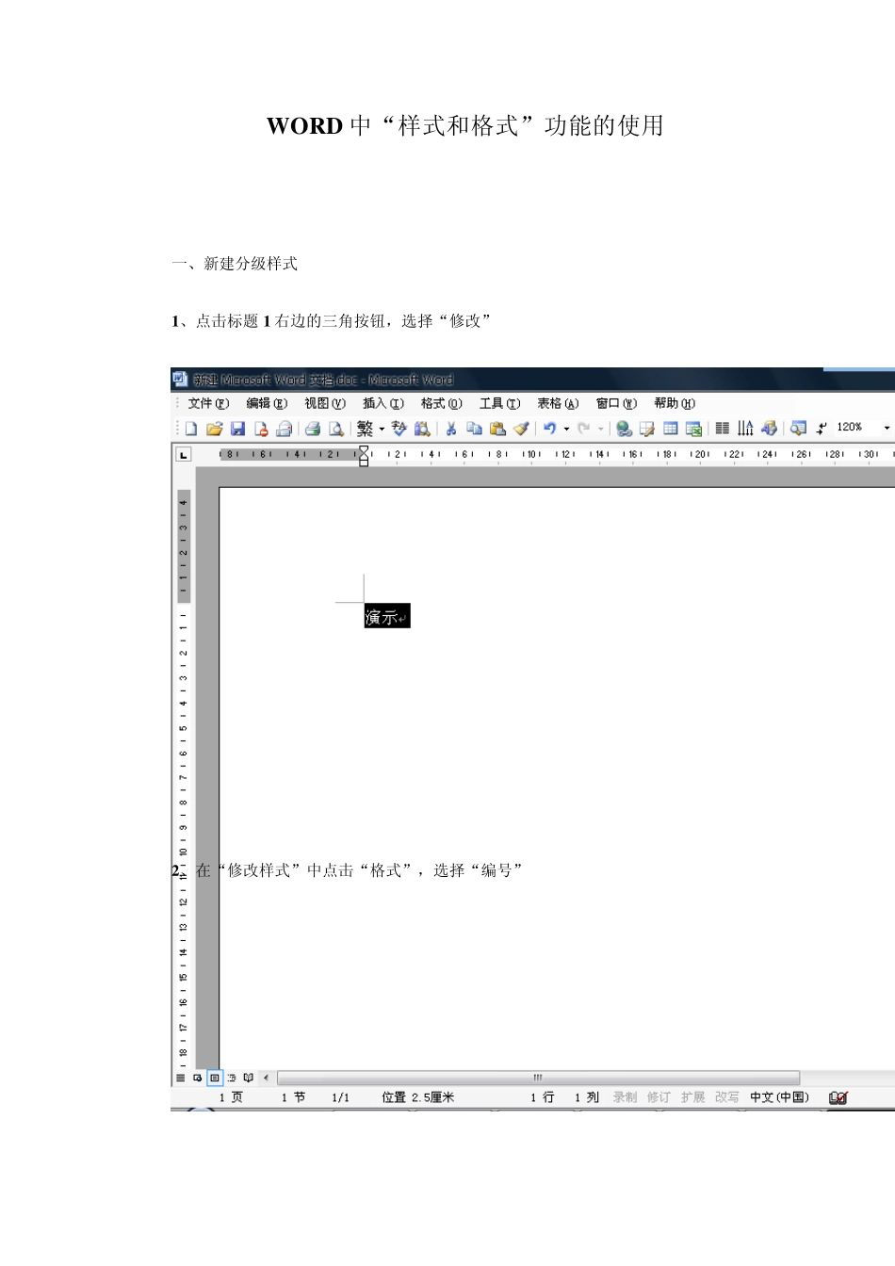Image resolution: width=895 pixels, height=1266 pixels.
Task: Insert an Excel worksheet from toolbar
Action: click(693, 429)
